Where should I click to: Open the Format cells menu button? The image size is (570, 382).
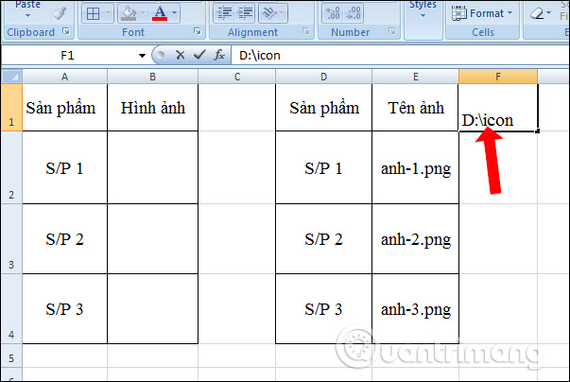click(482, 14)
